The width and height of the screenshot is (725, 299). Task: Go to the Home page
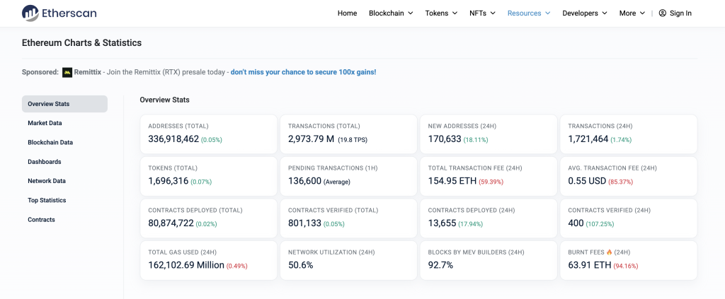[x=347, y=13]
